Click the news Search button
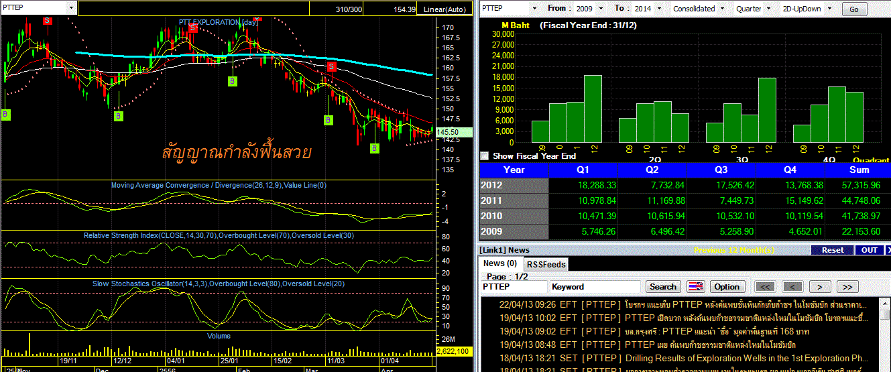Viewport: 891px width, 372px height. [663, 286]
